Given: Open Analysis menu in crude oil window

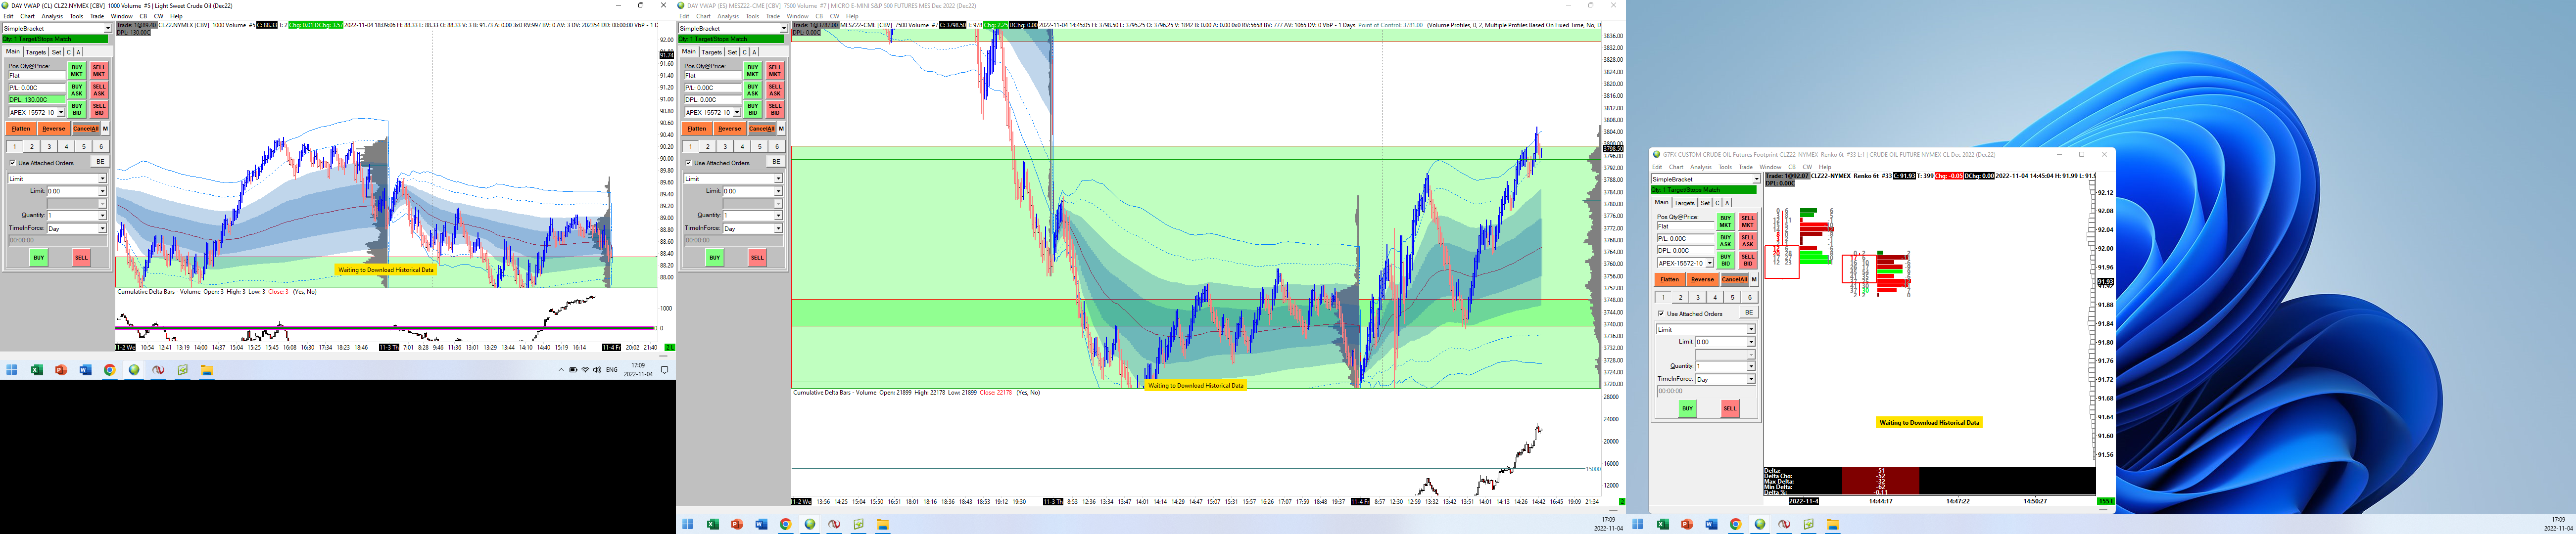Looking at the screenshot, I should [x=51, y=16].
